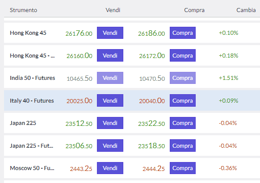Buy Japan 225 futures at 23518.50
Image resolution: width=260 pixels, height=183 pixels.
tap(183, 146)
